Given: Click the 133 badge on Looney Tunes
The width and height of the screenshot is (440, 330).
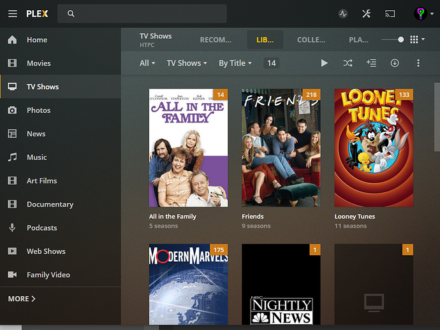Looking at the screenshot, I should coord(404,94).
